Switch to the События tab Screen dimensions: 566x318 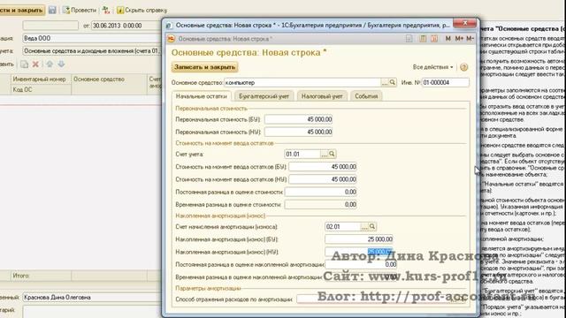pyautogui.click(x=366, y=96)
